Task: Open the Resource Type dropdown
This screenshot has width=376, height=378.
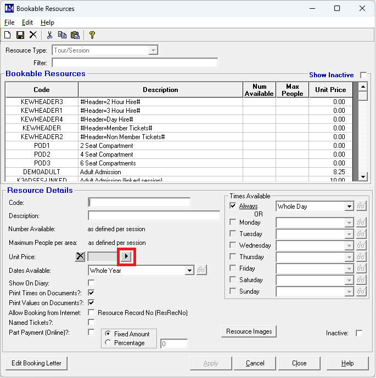Action: [153, 50]
